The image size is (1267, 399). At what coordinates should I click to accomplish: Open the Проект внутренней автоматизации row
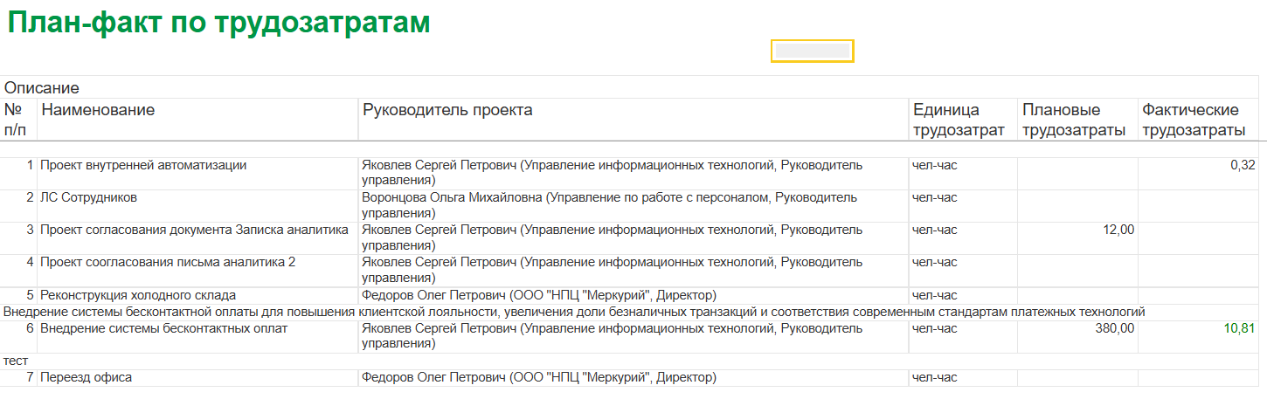[144, 165]
